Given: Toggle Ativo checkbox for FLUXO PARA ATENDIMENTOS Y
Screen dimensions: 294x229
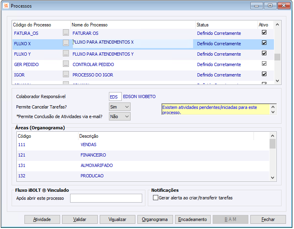Looking at the screenshot, I should pos(264,53).
